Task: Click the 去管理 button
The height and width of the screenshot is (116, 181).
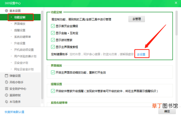Action: click(137, 19)
